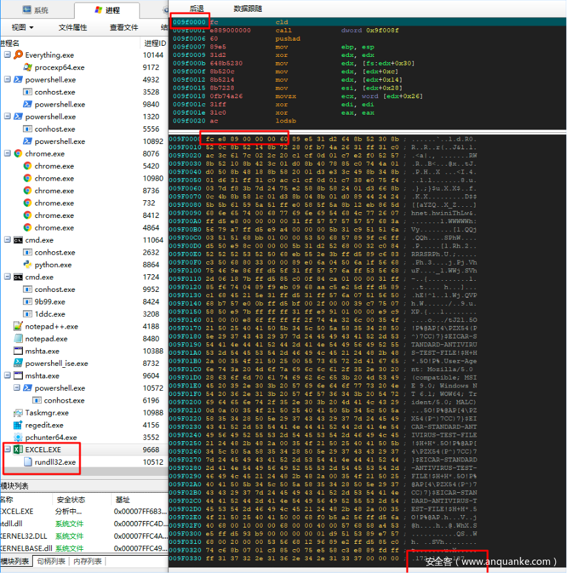This screenshot has width=567, height=574.
Task: Click the 后退 button
Action: tap(196, 9)
